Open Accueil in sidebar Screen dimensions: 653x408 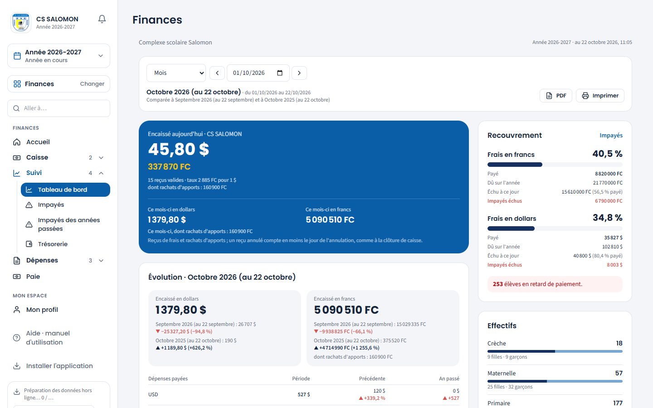point(59,142)
